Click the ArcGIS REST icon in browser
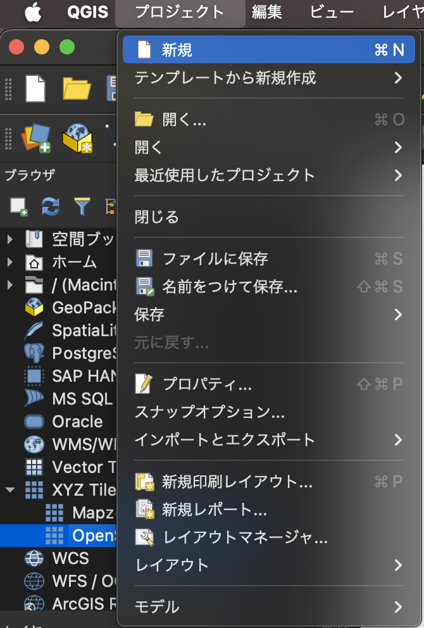The width and height of the screenshot is (424, 628). (34, 603)
